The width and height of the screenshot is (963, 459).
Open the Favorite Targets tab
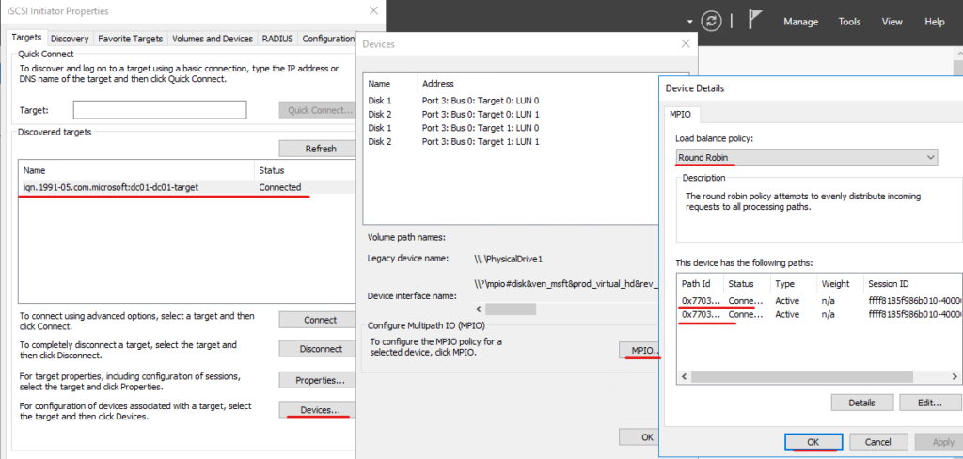click(x=130, y=39)
